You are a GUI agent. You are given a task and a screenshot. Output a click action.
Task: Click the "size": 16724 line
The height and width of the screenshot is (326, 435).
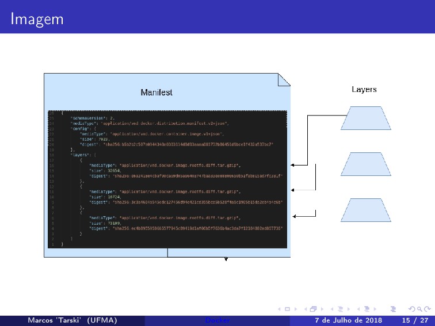tap(105, 197)
